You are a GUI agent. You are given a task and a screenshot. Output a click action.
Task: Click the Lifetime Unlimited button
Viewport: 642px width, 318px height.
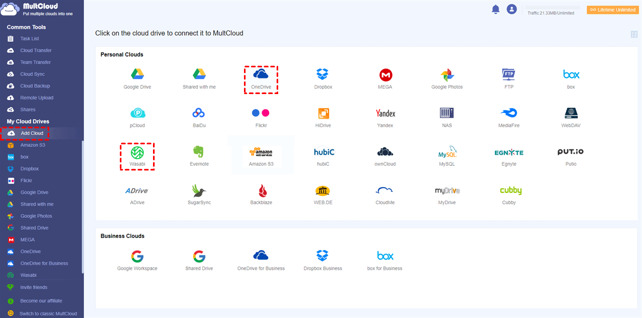tap(613, 10)
